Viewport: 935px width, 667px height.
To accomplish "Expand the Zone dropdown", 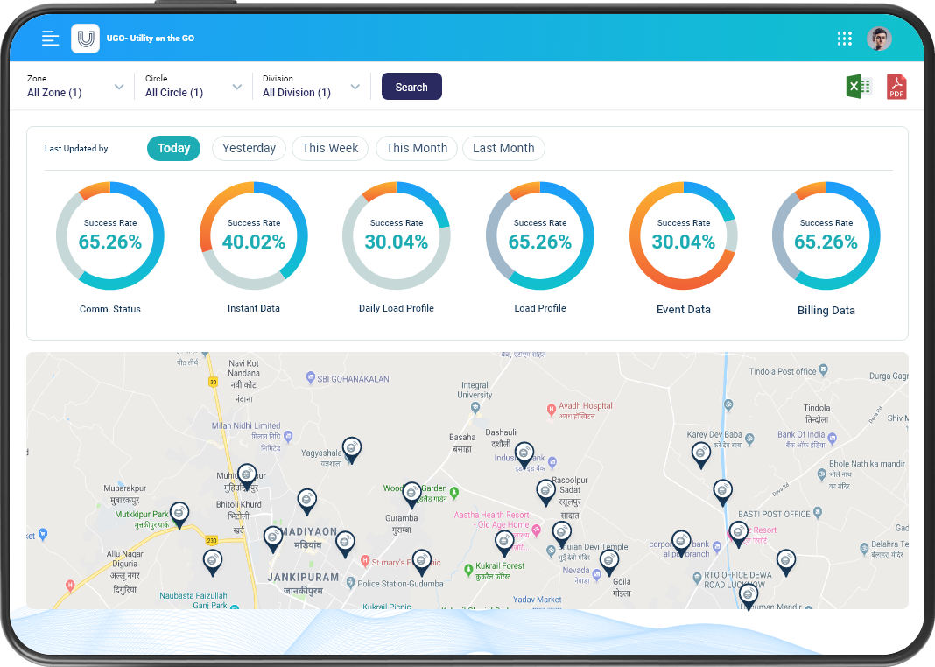I will pos(75,86).
